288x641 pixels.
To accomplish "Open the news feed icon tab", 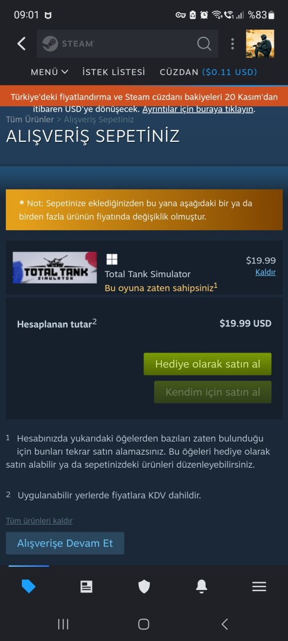I will tap(86, 586).
